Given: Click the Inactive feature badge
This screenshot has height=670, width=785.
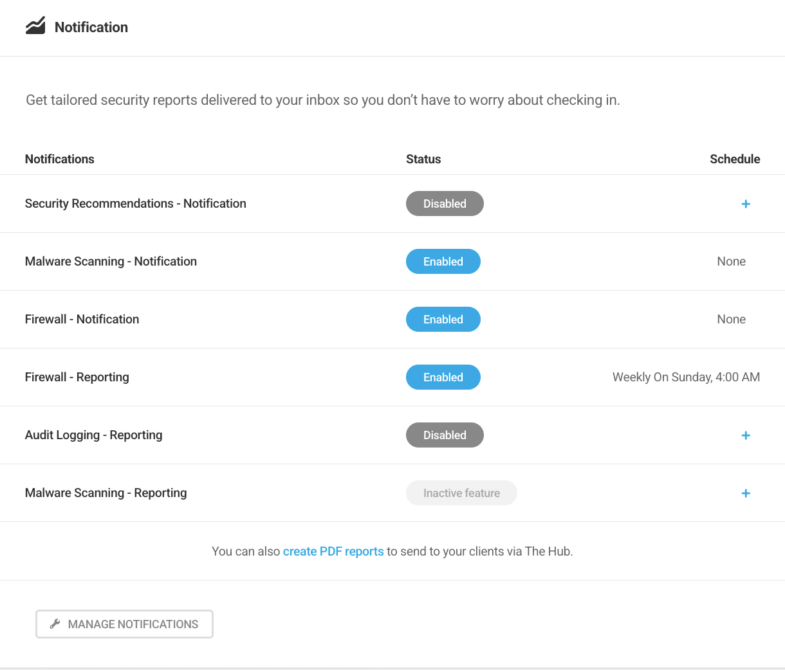Looking at the screenshot, I should pos(461,493).
